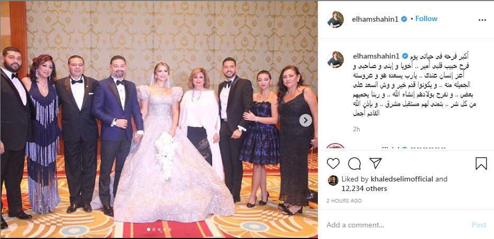Screen dimensions: 494x239
Task: Share the post via paper plane icon
Action: (x=376, y=163)
